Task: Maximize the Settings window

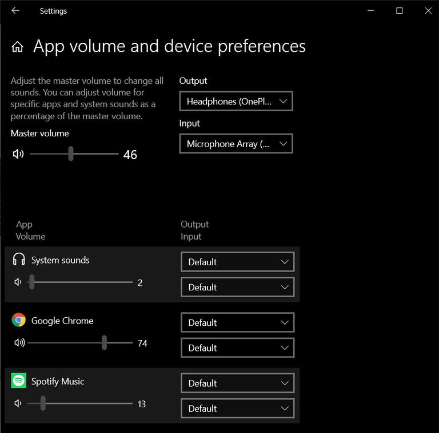Action: pos(400,11)
